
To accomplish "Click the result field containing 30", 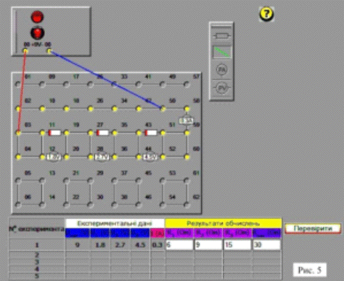I will coord(266,246).
